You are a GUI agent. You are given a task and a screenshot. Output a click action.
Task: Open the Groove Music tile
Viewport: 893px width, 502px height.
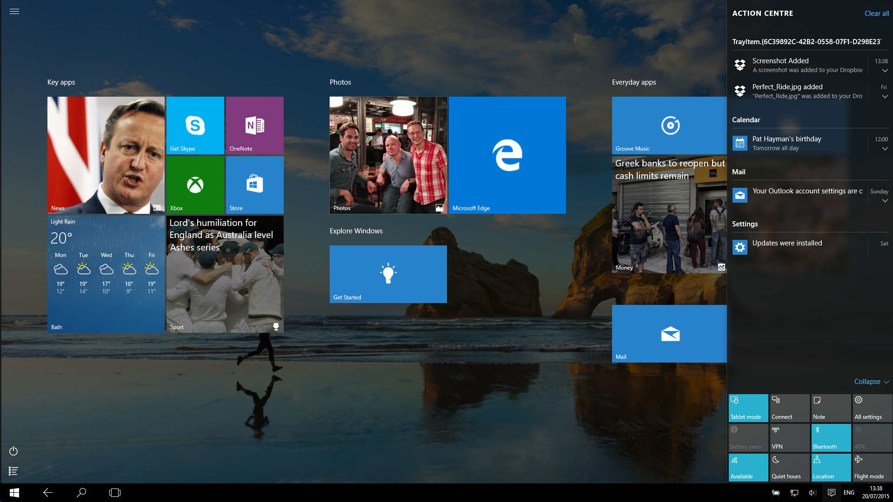669,125
